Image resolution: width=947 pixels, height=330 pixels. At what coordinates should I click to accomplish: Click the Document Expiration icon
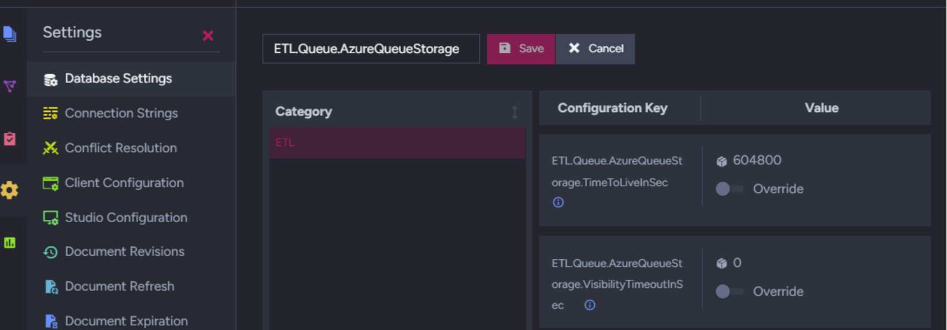pos(51,321)
